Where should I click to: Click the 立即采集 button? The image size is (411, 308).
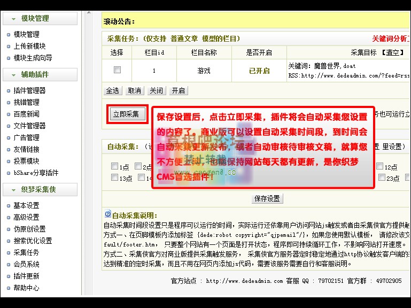pos(127,114)
